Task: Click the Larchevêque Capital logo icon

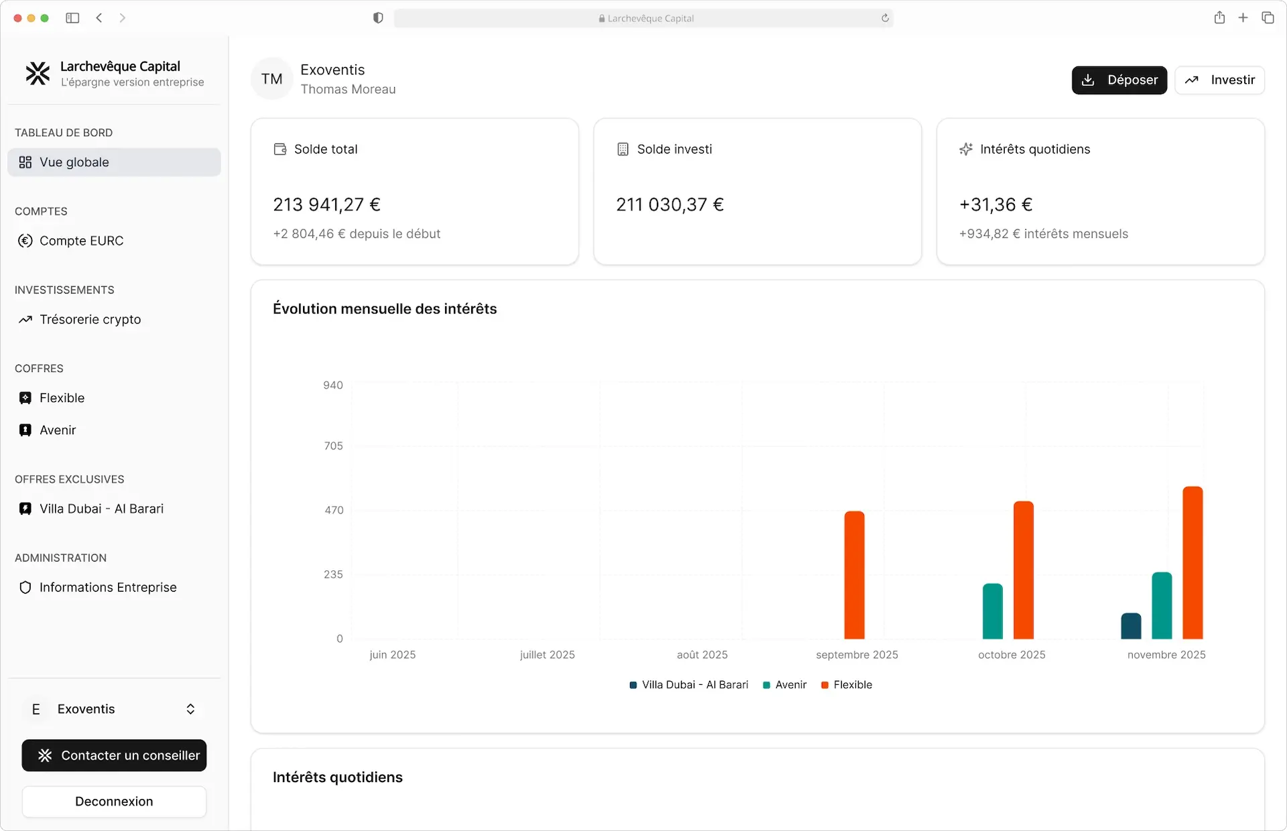Action: click(x=38, y=74)
